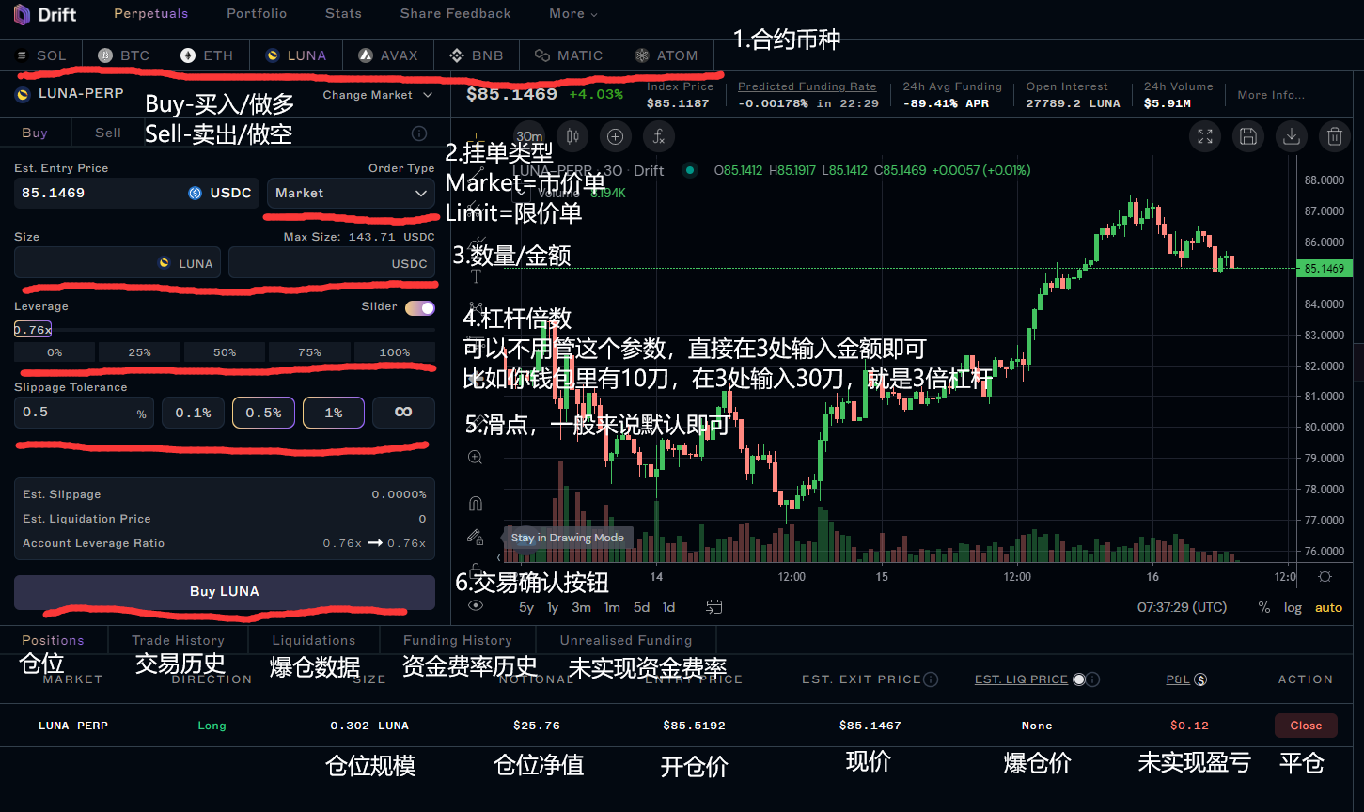Image resolution: width=1364 pixels, height=812 pixels.
Task: Open the chart style candlestick icon
Action: point(572,136)
